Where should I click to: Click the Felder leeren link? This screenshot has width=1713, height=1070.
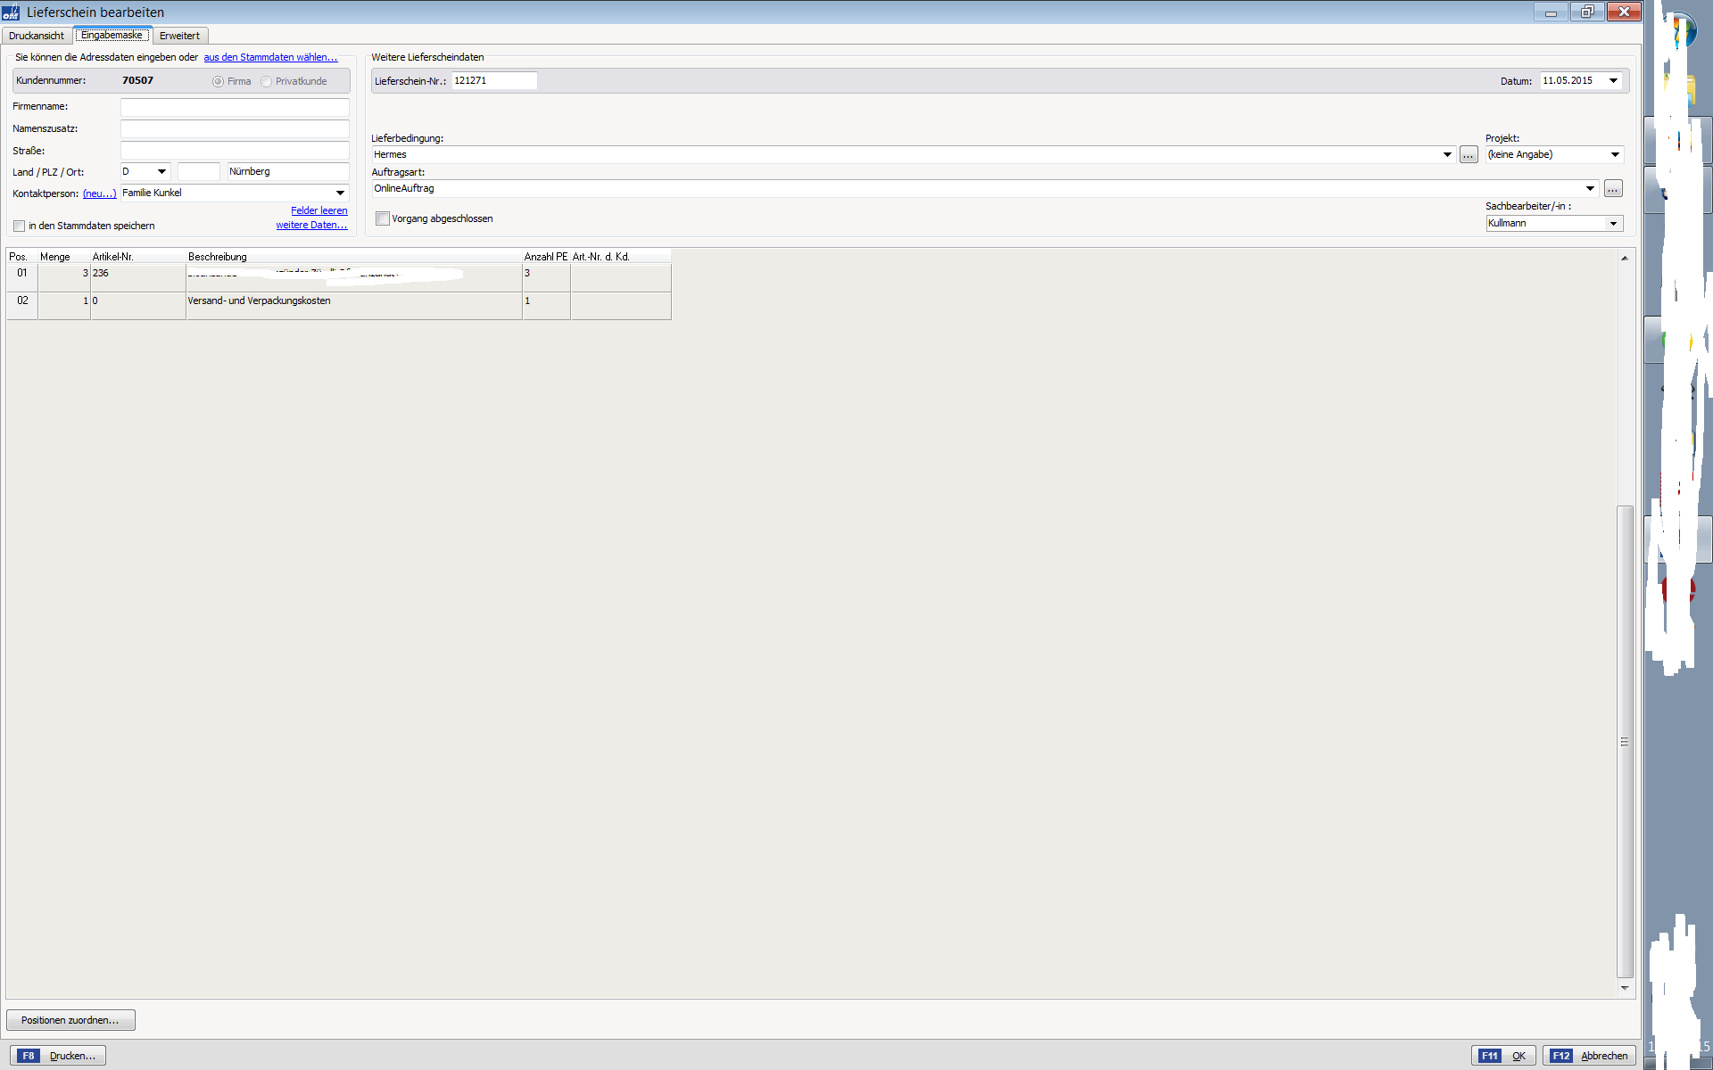click(x=319, y=210)
